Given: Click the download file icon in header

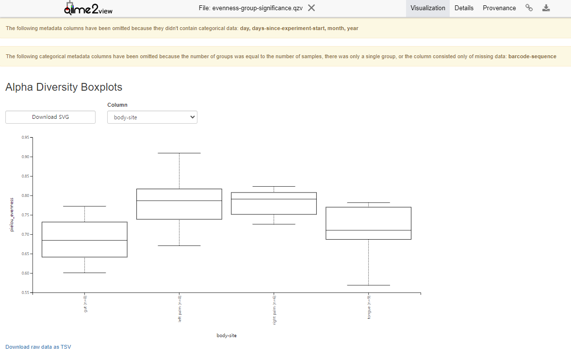Looking at the screenshot, I should [546, 8].
